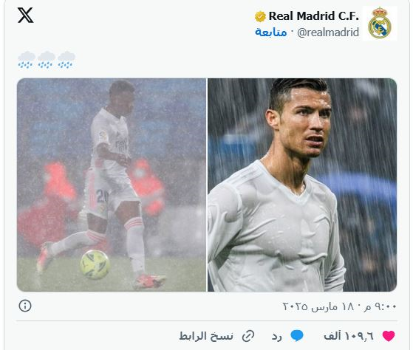Click the gold verified badge
The image size is (413, 350).
(x=260, y=16)
